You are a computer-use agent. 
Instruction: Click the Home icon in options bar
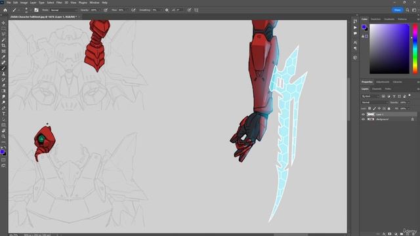click(5, 10)
